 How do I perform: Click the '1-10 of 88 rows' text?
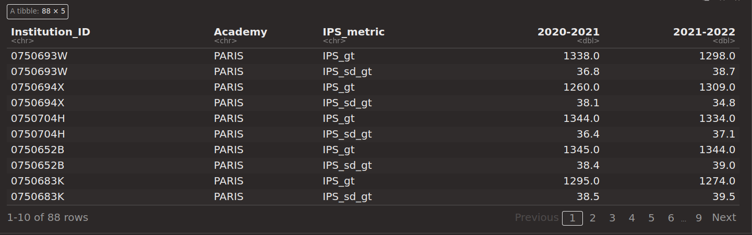47,218
